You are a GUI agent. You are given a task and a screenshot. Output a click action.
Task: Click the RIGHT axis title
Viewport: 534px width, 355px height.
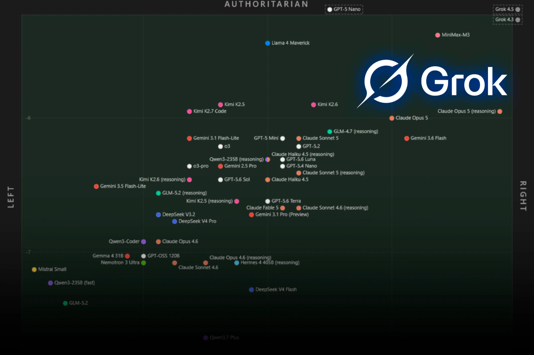pyautogui.click(x=523, y=196)
